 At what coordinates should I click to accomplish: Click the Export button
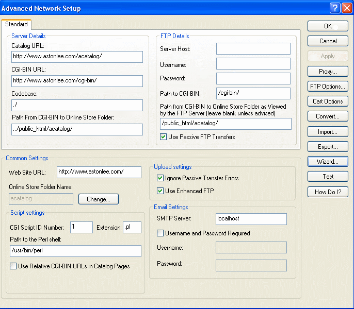[x=328, y=147]
